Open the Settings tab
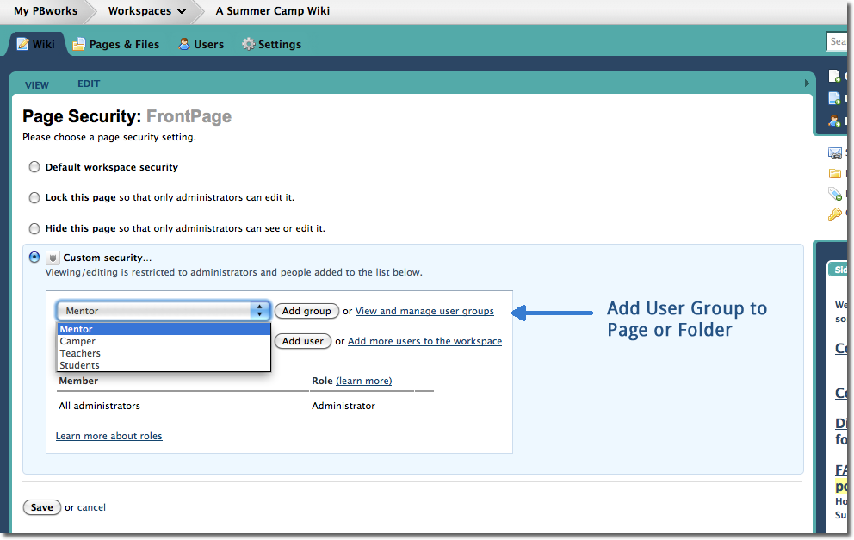 [x=271, y=44]
